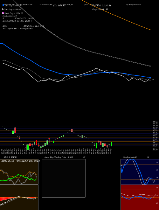
Task: Click 'ADX signal: SELL Slowing @ 16%' text
Action: tap(18, 29)
